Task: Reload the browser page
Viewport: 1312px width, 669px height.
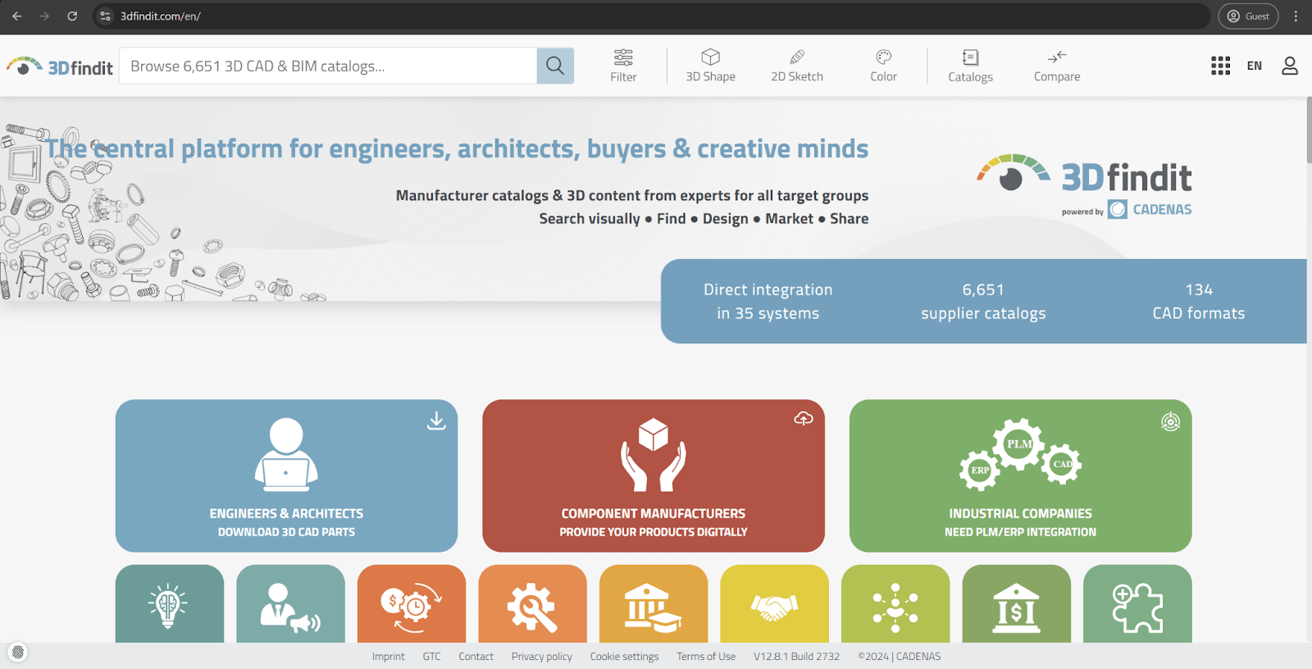Action: click(x=72, y=16)
